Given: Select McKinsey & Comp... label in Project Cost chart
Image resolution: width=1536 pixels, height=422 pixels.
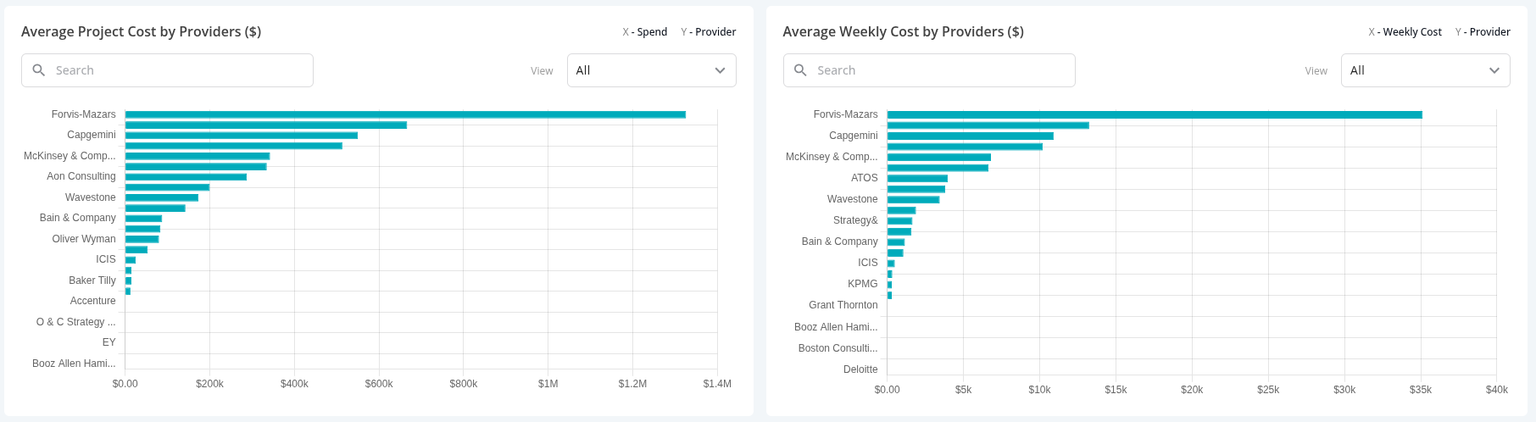Looking at the screenshot, I should point(70,156).
